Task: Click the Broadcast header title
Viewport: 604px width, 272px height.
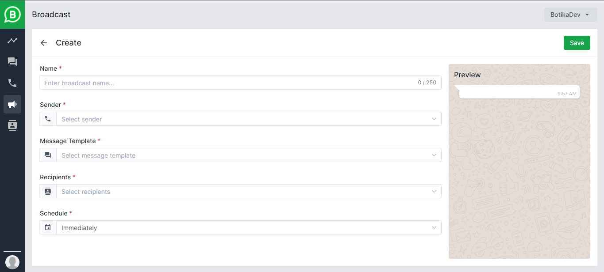Action: coord(51,14)
